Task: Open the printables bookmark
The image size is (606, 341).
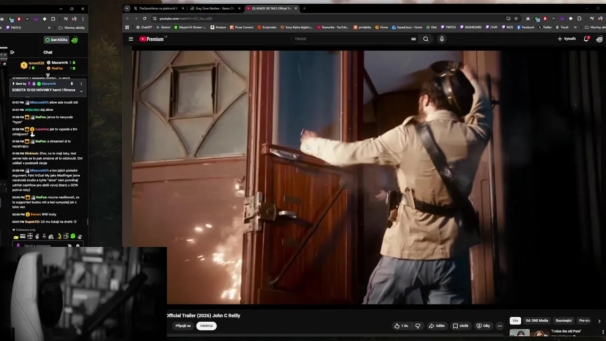Action: click(362, 27)
